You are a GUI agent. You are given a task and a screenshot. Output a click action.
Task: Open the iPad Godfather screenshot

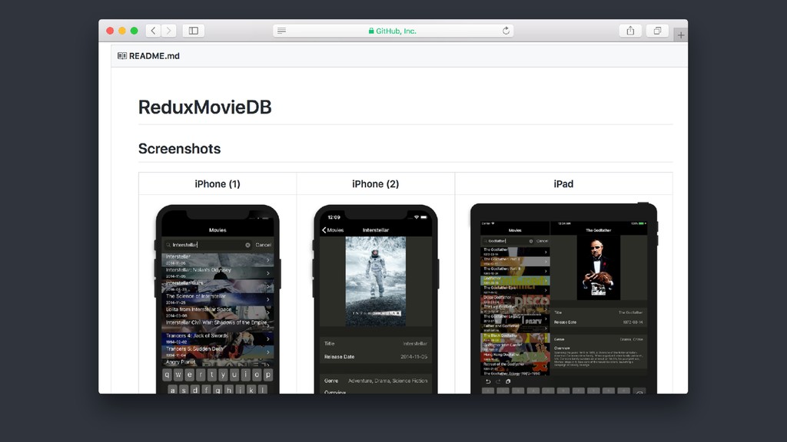click(563, 299)
